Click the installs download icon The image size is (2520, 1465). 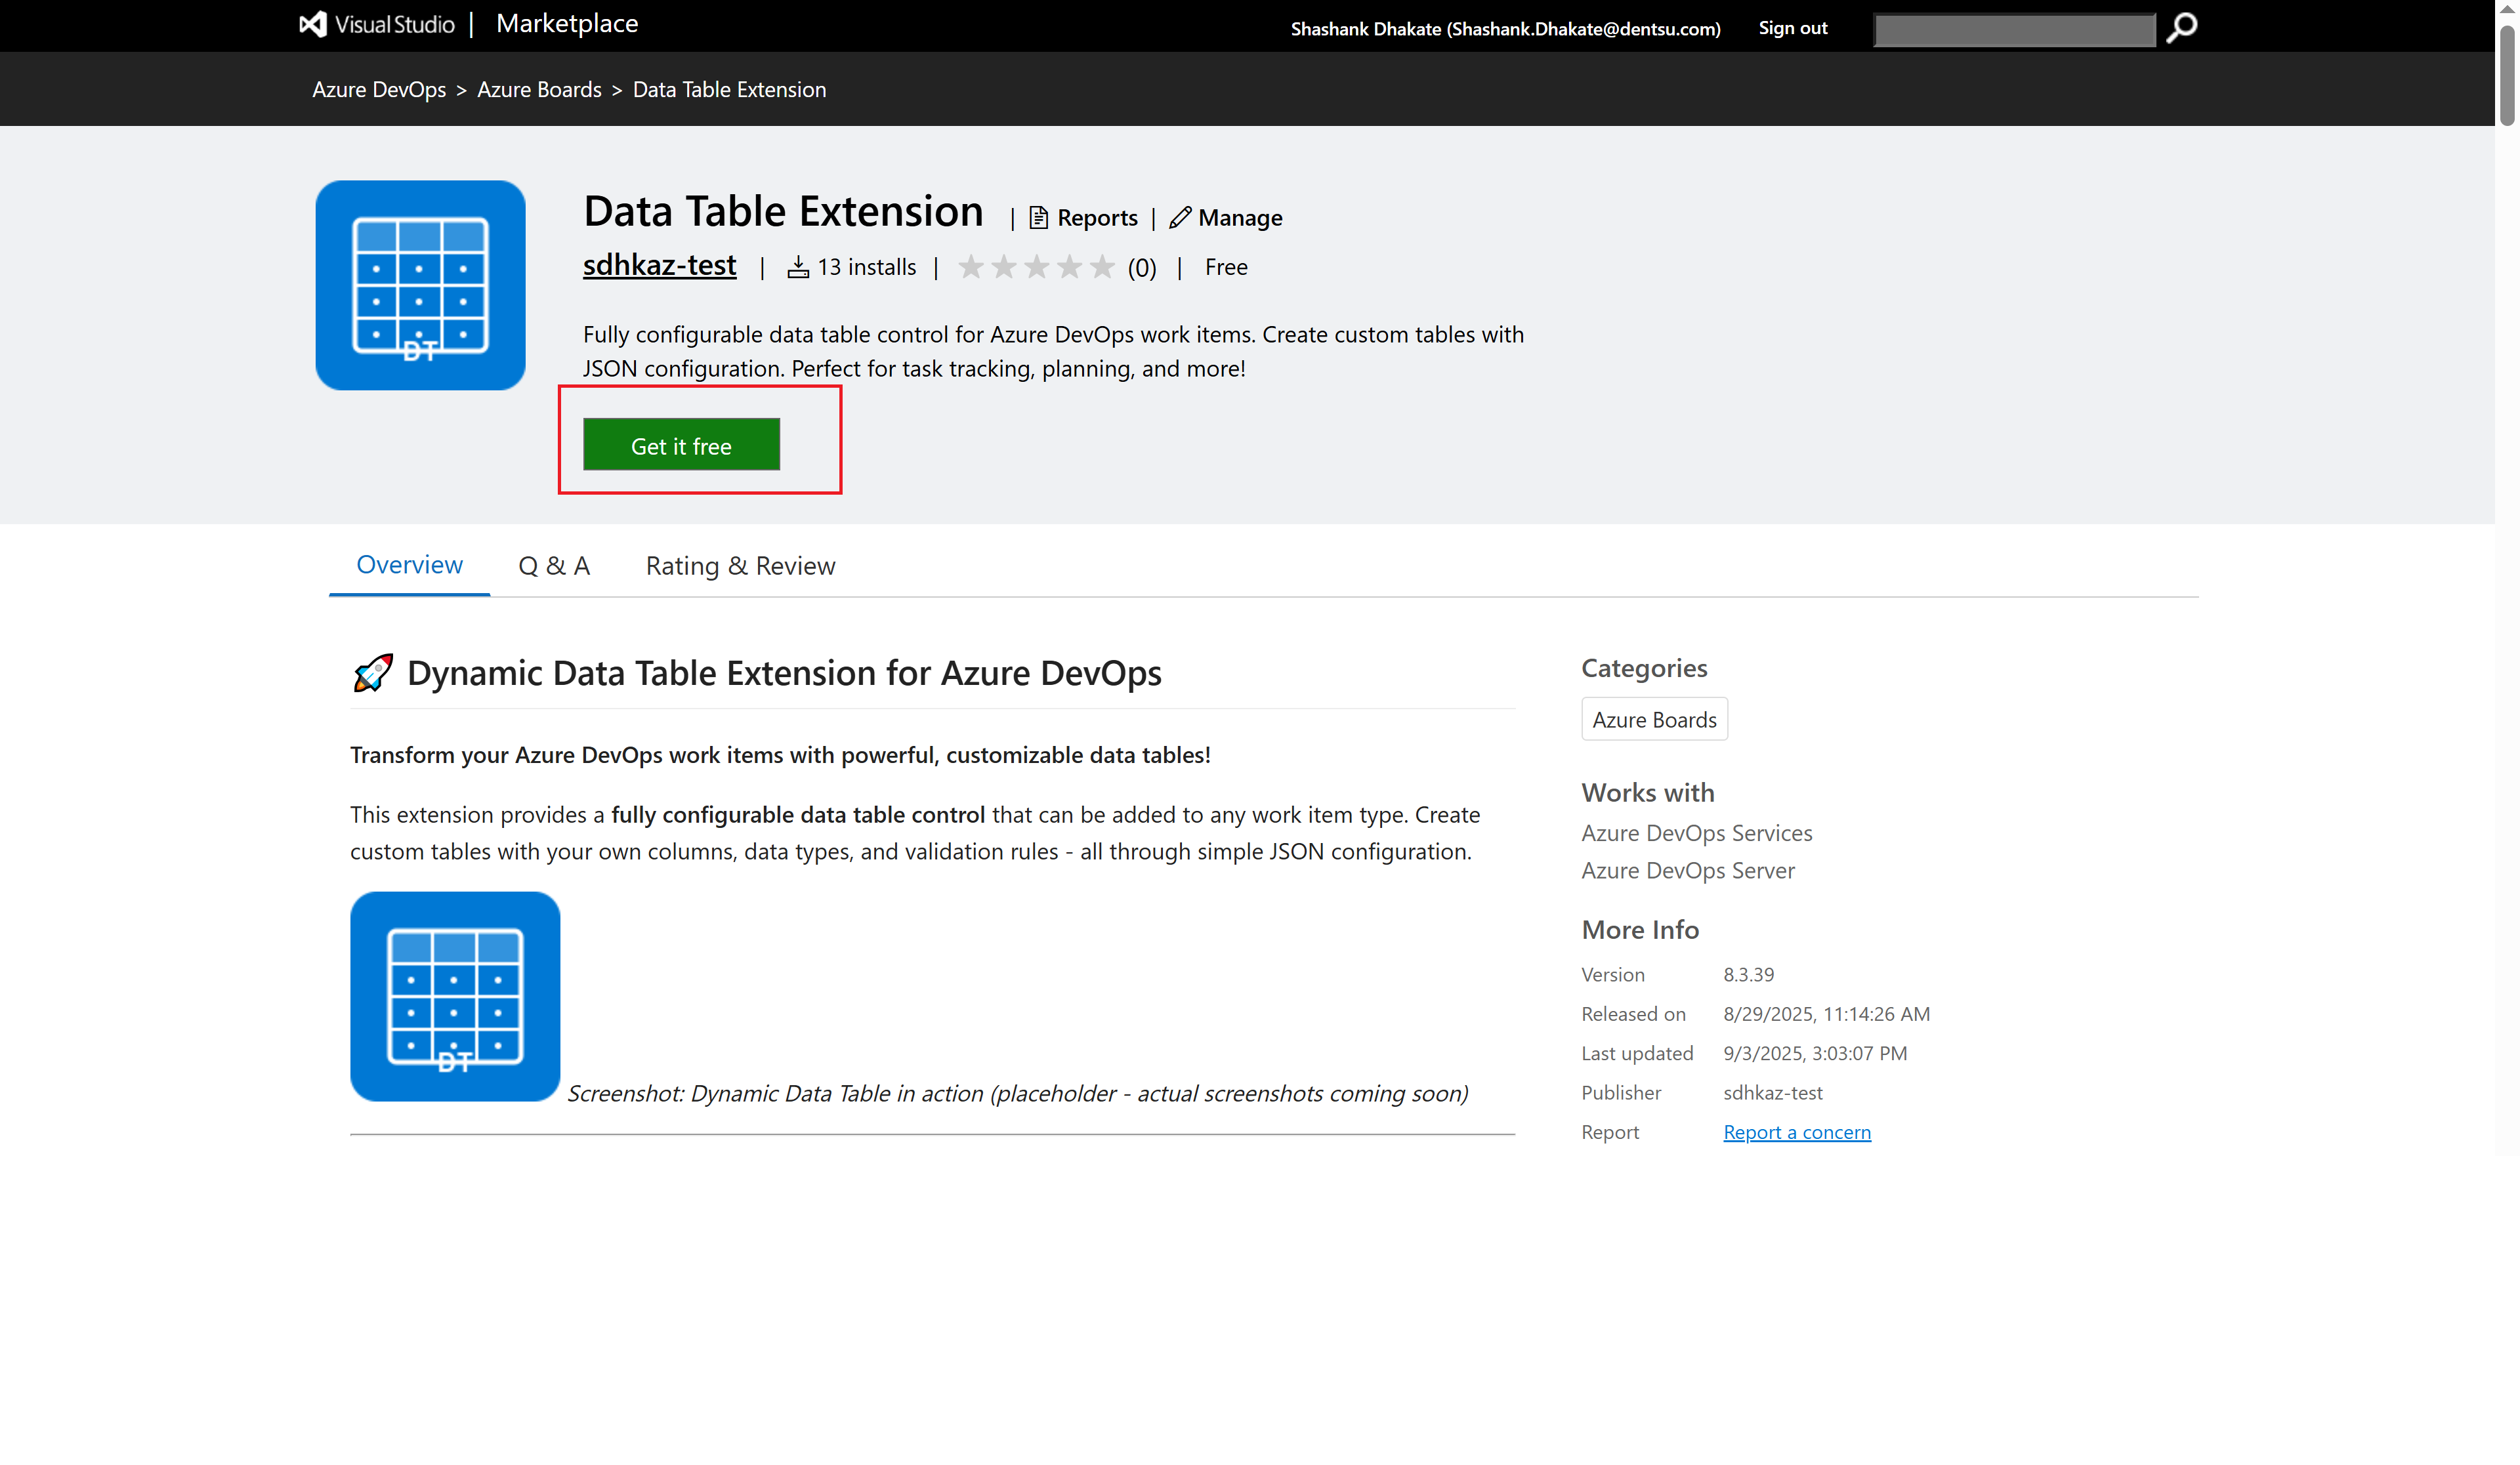point(797,267)
